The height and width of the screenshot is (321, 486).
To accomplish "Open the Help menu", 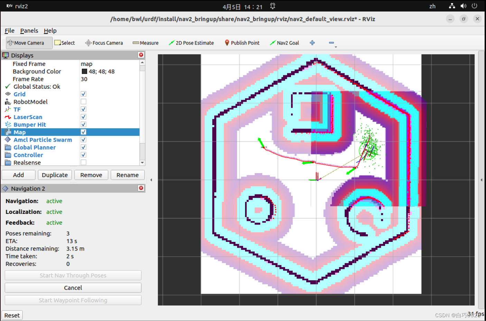I will (x=50, y=31).
